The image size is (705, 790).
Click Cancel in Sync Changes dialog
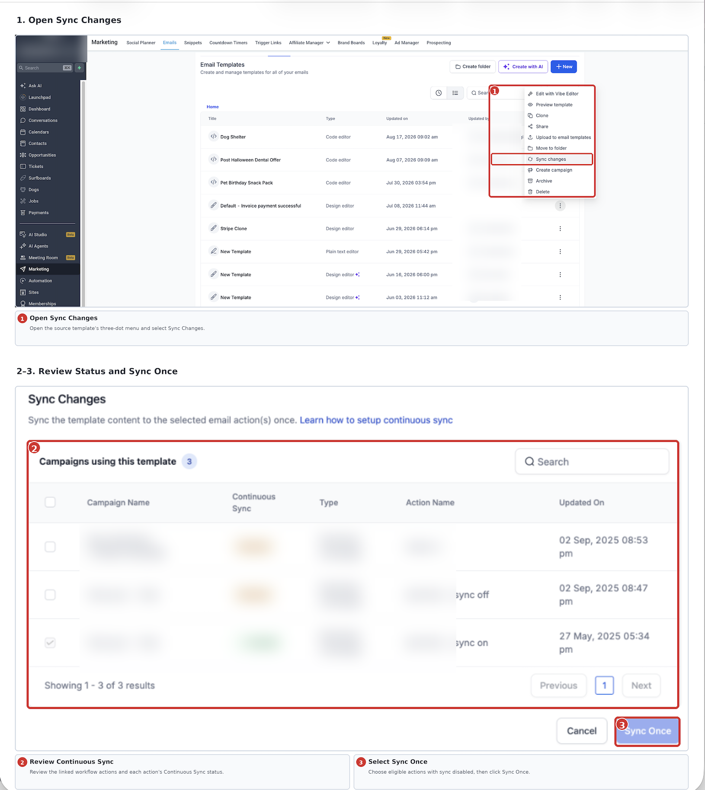(582, 731)
